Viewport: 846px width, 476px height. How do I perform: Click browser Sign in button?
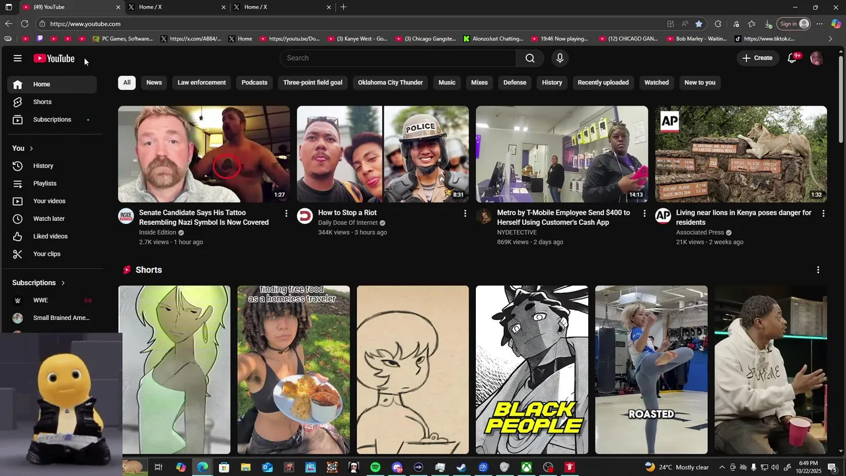pos(794,24)
